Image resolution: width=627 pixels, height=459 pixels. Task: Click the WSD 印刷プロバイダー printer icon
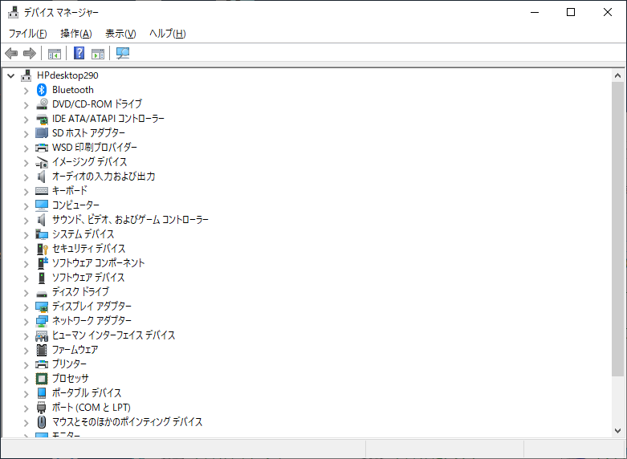[42, 148]
